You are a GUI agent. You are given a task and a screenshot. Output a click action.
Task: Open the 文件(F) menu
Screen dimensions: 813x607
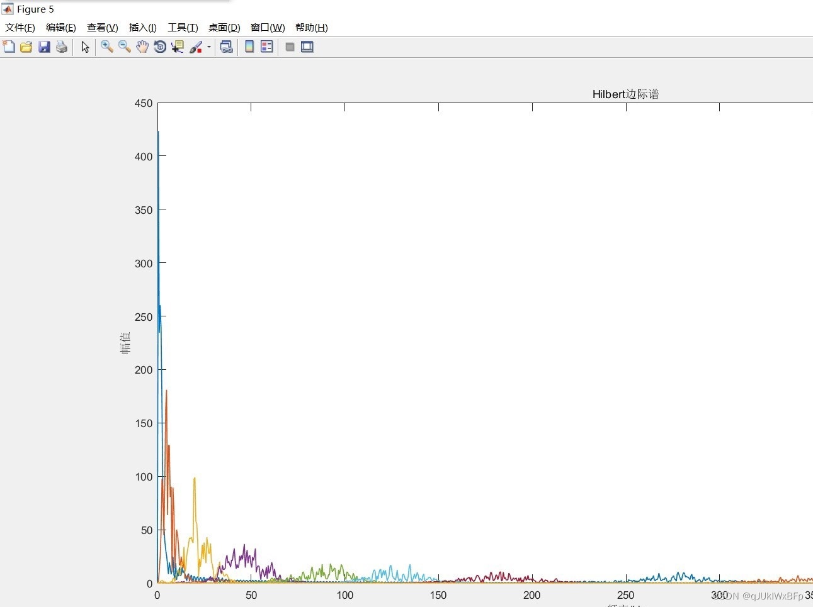click(20, 28)
